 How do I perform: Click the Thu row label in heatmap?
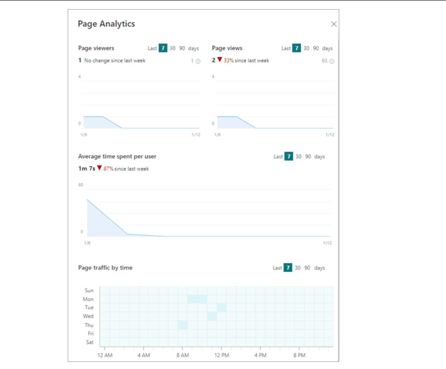pyautogui.click(x=89, y=325)
